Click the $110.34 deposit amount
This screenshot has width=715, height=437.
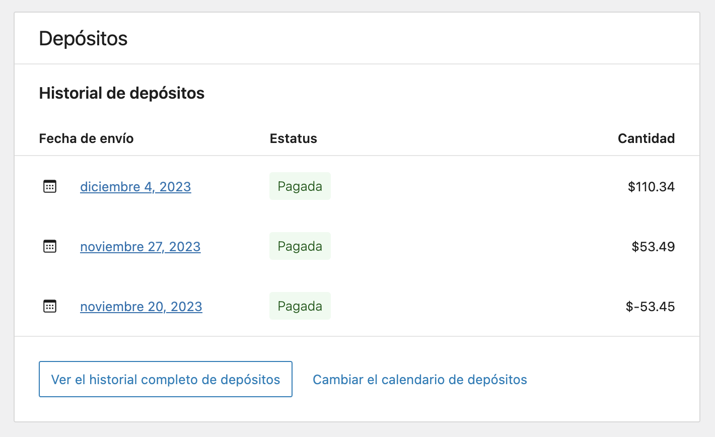pos(651,187)
